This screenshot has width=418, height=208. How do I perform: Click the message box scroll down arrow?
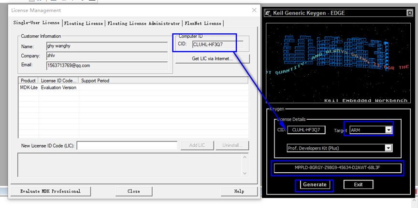[245, 173]
